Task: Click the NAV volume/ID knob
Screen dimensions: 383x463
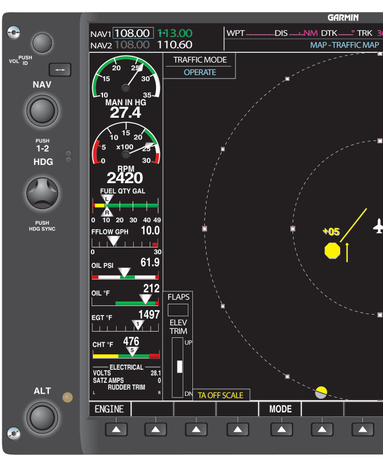Action: (x=42, y=43)
